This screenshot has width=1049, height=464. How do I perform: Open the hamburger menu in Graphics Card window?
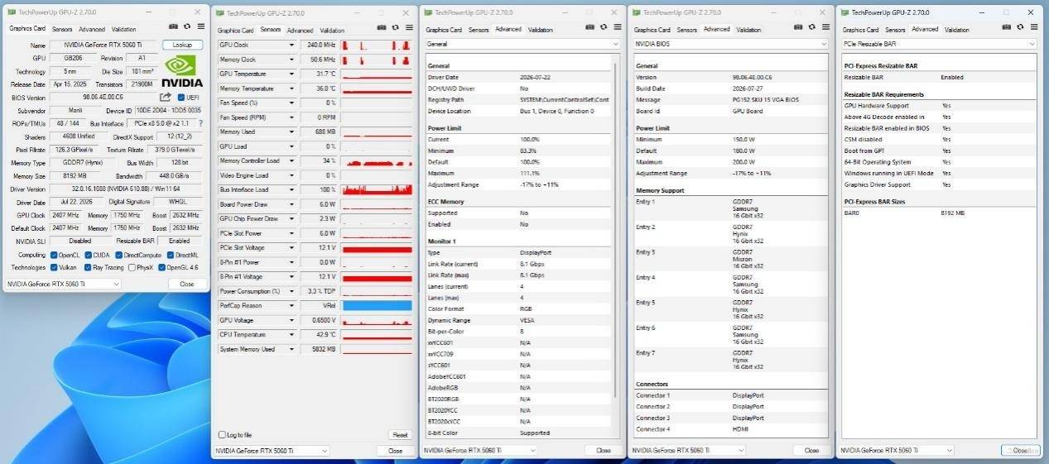coord(200,28)
